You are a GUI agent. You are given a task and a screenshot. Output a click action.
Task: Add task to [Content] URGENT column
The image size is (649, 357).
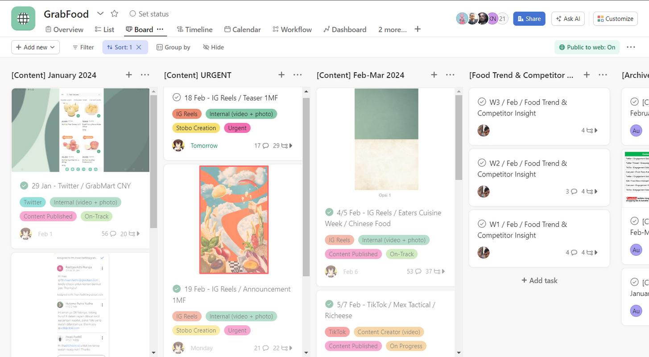[281, 75]
